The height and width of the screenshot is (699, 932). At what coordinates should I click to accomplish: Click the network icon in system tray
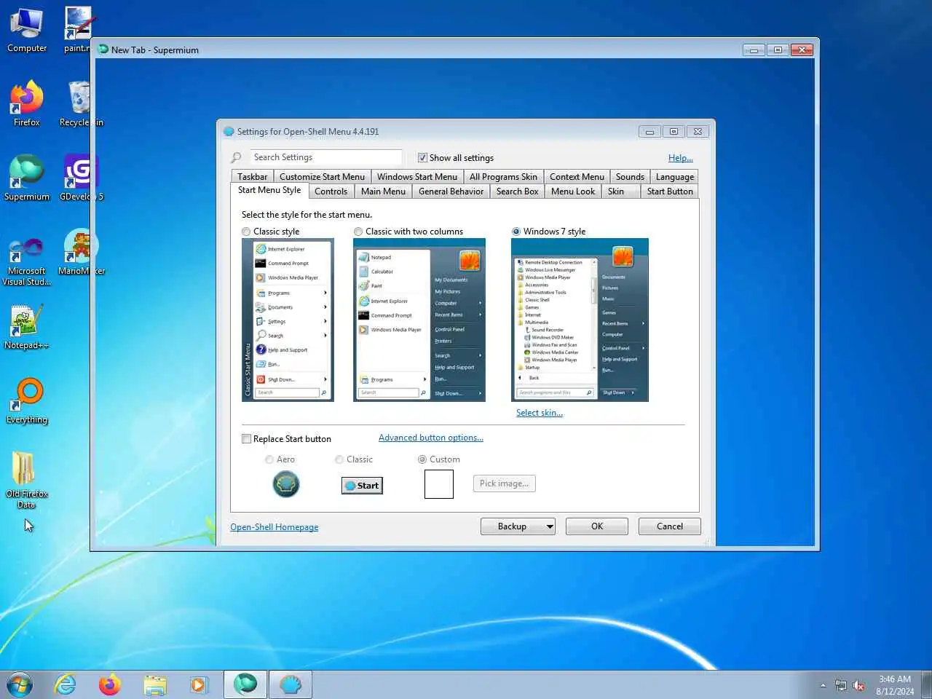[841, 685]
